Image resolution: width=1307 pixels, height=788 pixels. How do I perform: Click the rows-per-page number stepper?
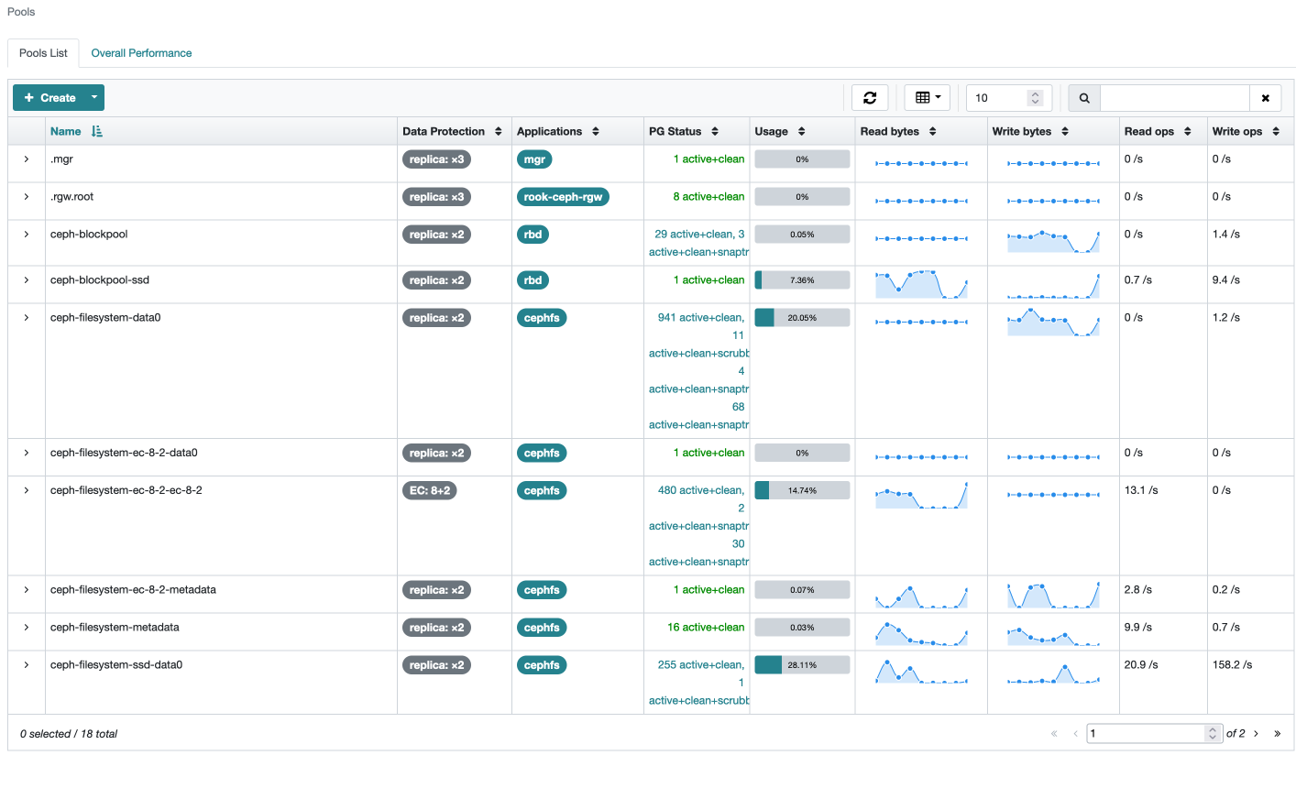click(1036, 98)
